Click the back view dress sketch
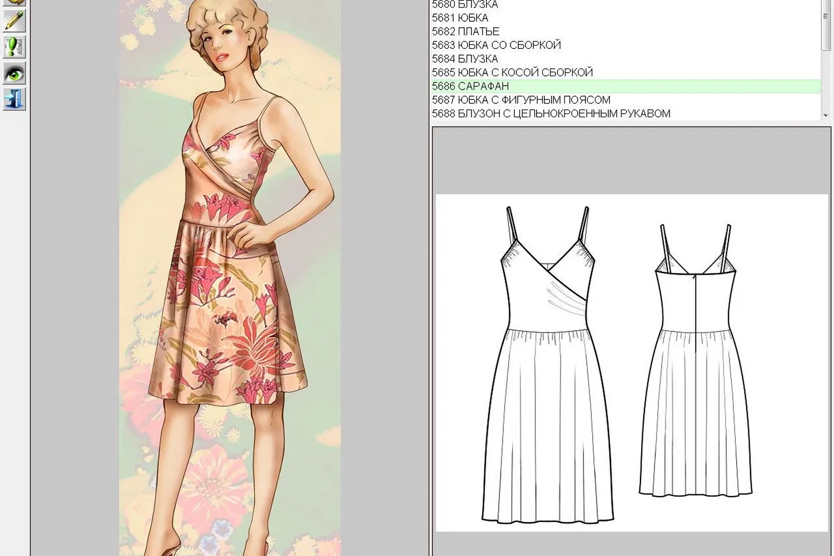This screenshot has width=834, height=556. (x=696, y=360)
